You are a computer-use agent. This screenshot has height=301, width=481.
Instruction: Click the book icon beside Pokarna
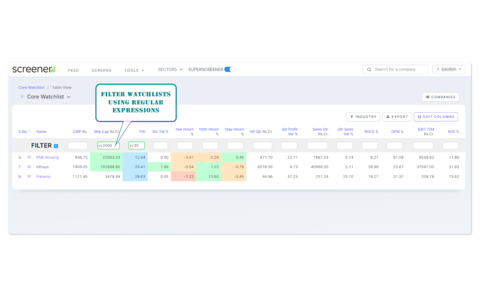(x=29, y=176)
